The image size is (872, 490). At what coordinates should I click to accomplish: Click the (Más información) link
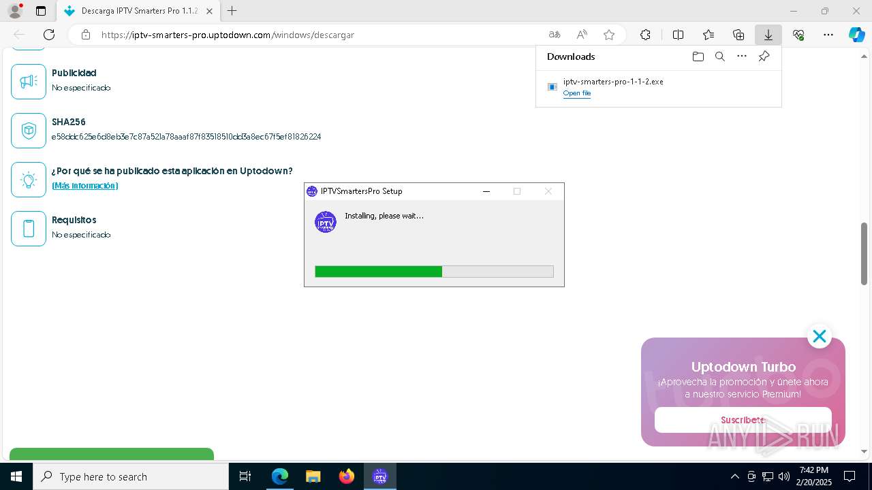(85, 186)
